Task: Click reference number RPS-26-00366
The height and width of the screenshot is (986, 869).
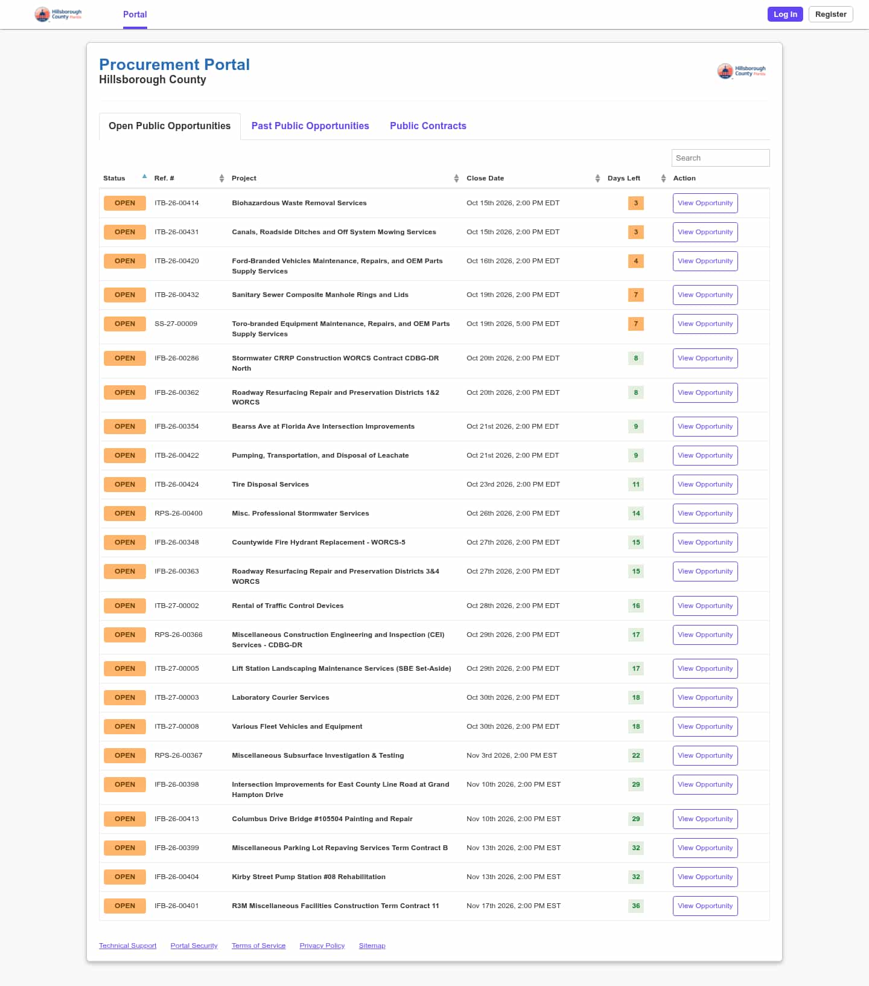Action: tap(178, 635)
